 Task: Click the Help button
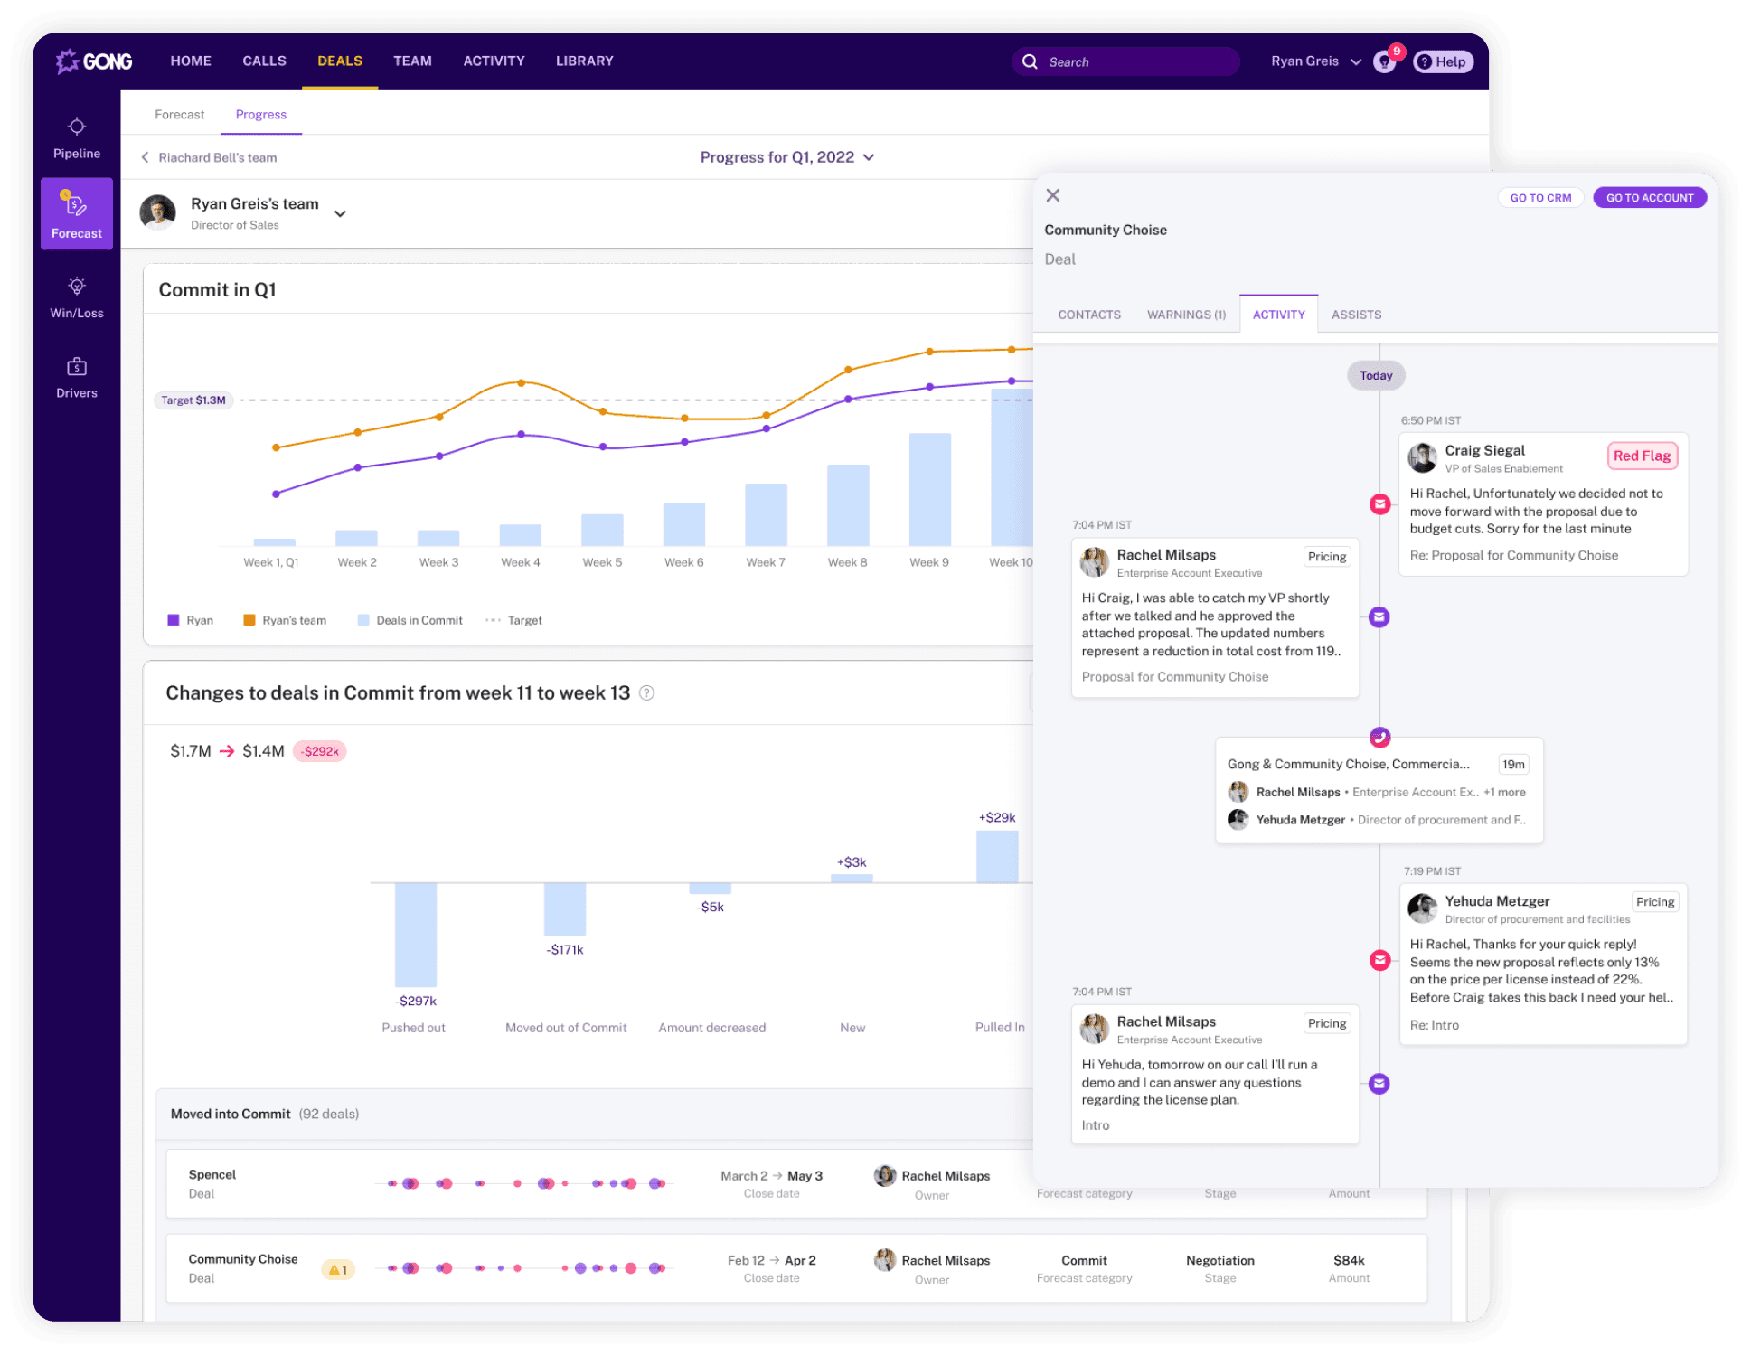tap(1443, 61)
